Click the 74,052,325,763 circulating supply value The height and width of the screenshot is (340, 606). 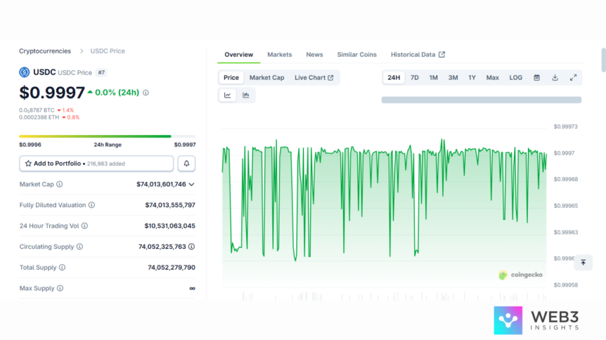pyautogui.click(x=162, y=247)
